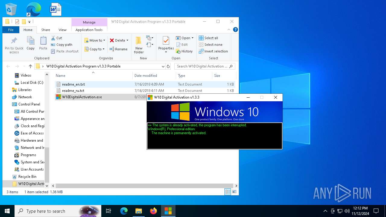Open the Easy access dropdown icon
The width and height of the screenshot is (386, 217).
coord(150,45)
